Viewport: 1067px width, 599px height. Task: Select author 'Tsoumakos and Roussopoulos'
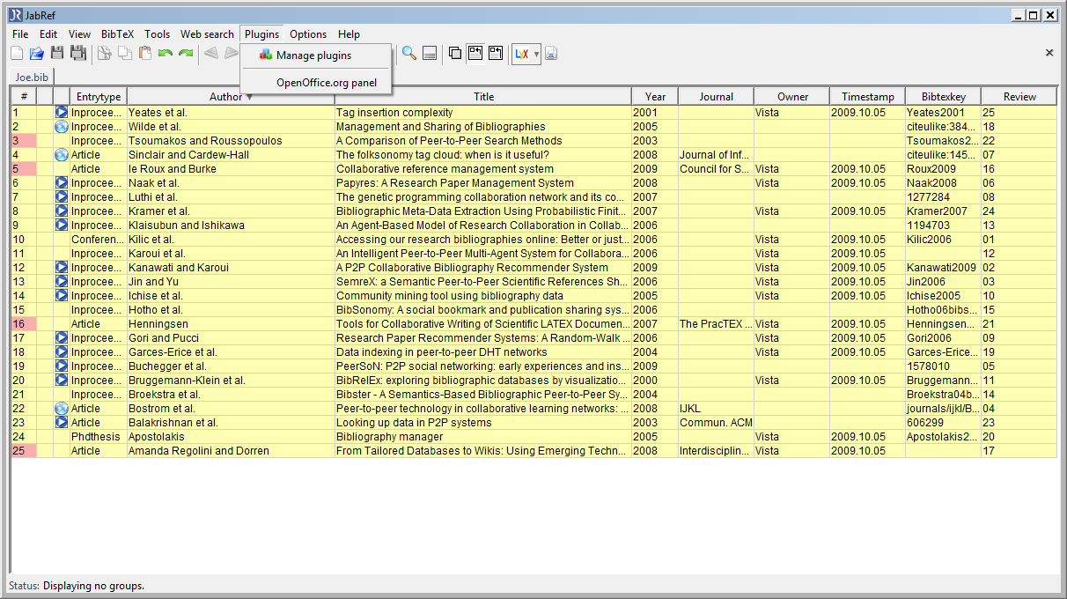tap(205, 141)
